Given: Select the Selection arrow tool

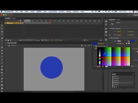Looking at the screenshot, I should 2,22.
